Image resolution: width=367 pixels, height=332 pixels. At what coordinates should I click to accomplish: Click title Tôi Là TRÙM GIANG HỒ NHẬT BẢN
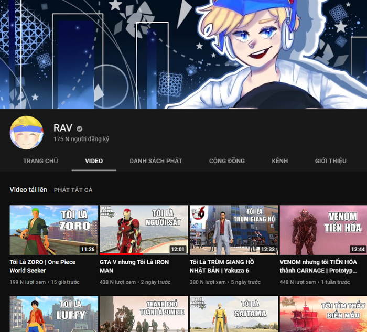pos(222,266)
